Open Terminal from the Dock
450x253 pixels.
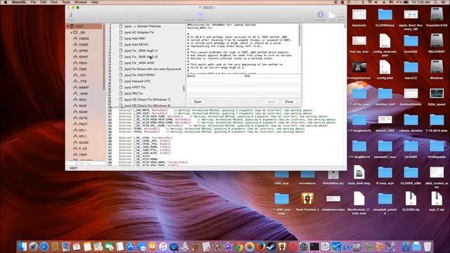tap(314, 247)
